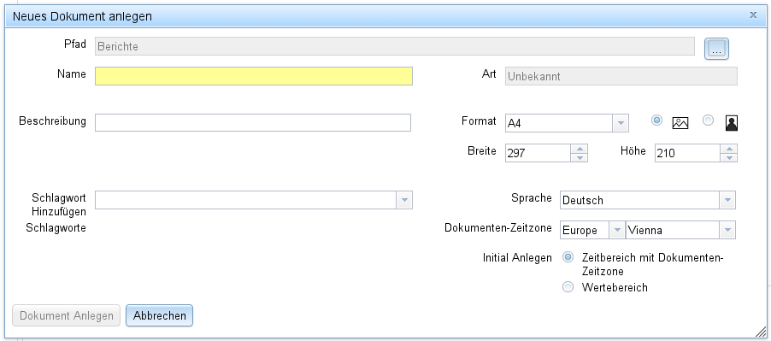Image resolution: width=771 pixels, height=341 pixels.
Task: Click the Dokument Anlegen button
Action: [67, 315]
